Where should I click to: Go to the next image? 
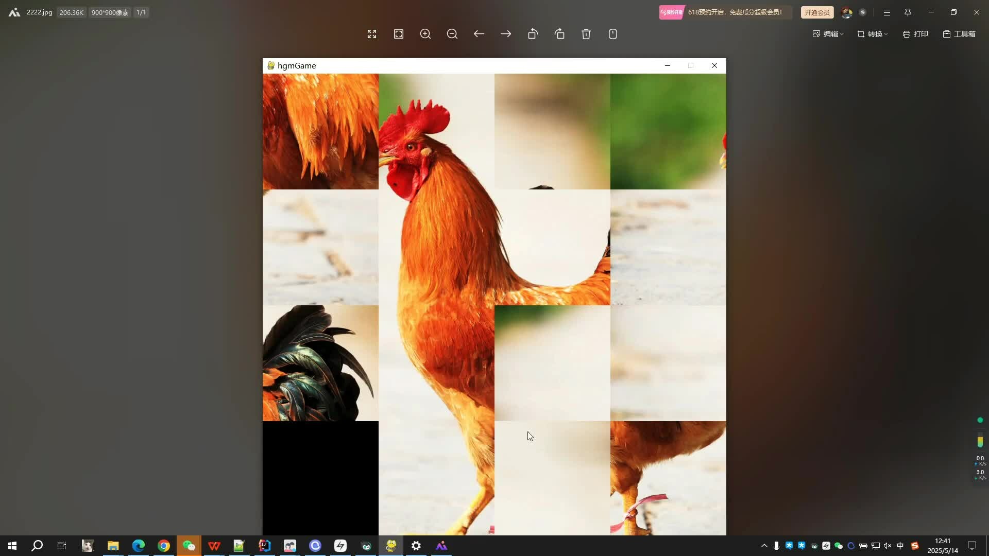pos(506,34)
